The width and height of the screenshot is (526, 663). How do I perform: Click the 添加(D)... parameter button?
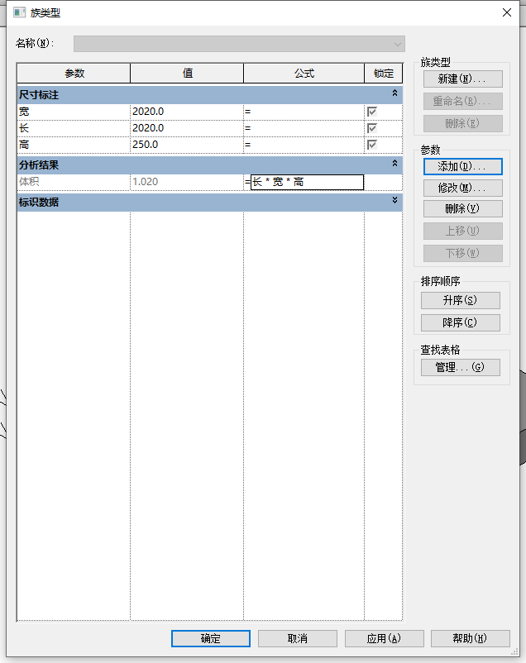coord(463,167)
